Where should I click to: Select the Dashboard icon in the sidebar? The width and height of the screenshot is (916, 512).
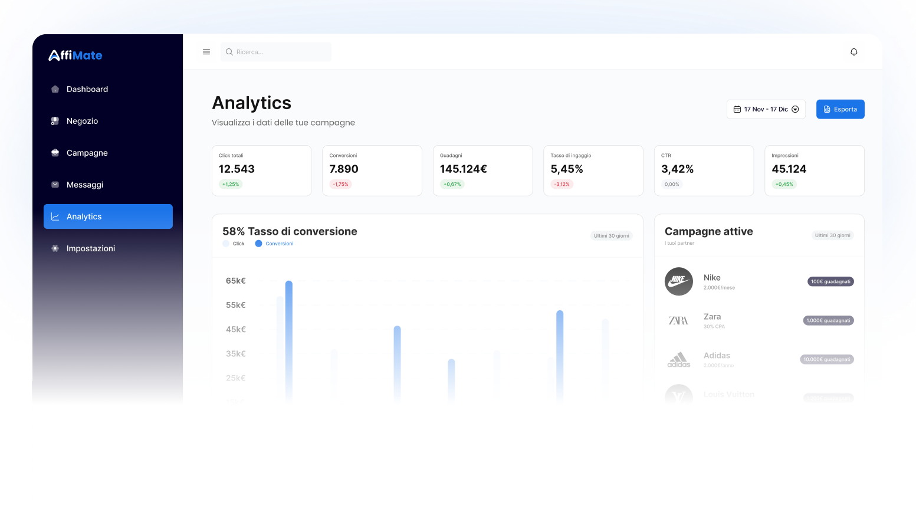(x=54, y=89)
